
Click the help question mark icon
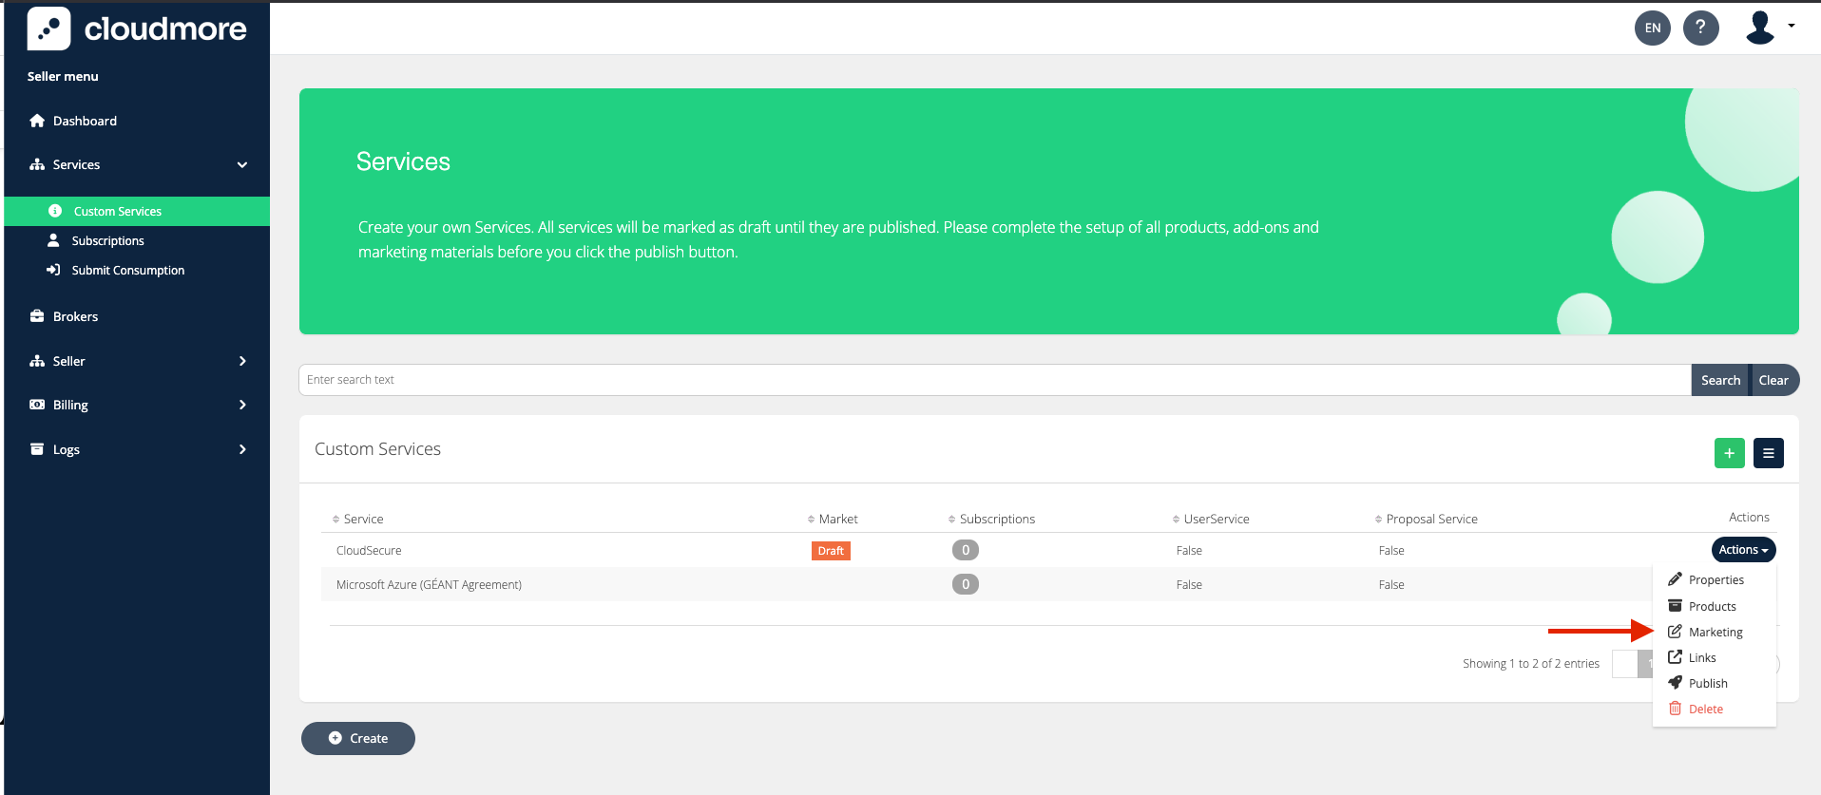coord(1700,28)
